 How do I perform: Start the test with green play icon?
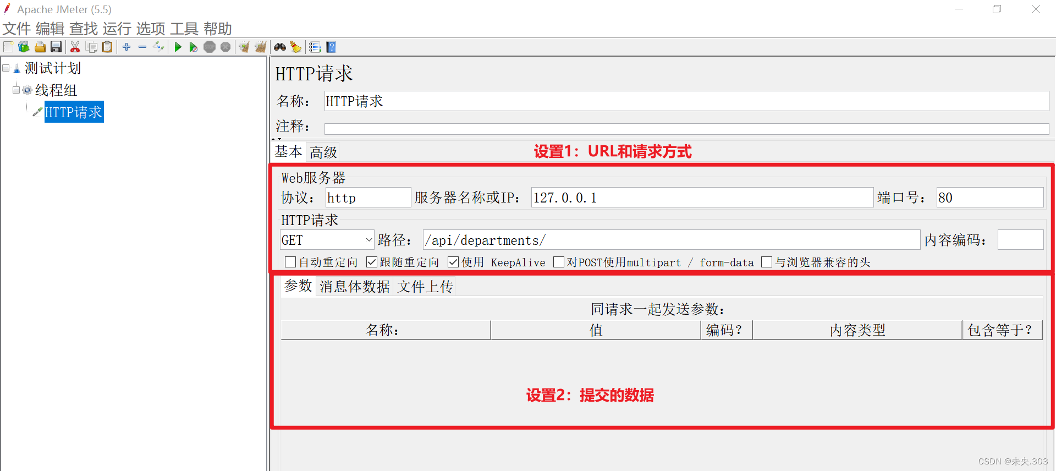click(178, 47)
